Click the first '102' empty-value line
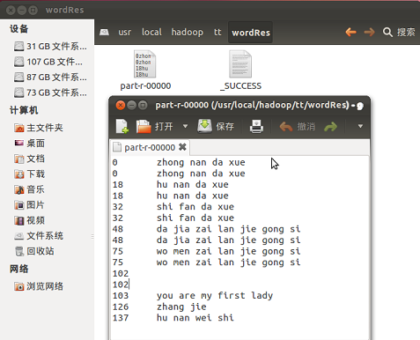The height and width of the screenshot is (340, 420). click(x=121, y=274)
